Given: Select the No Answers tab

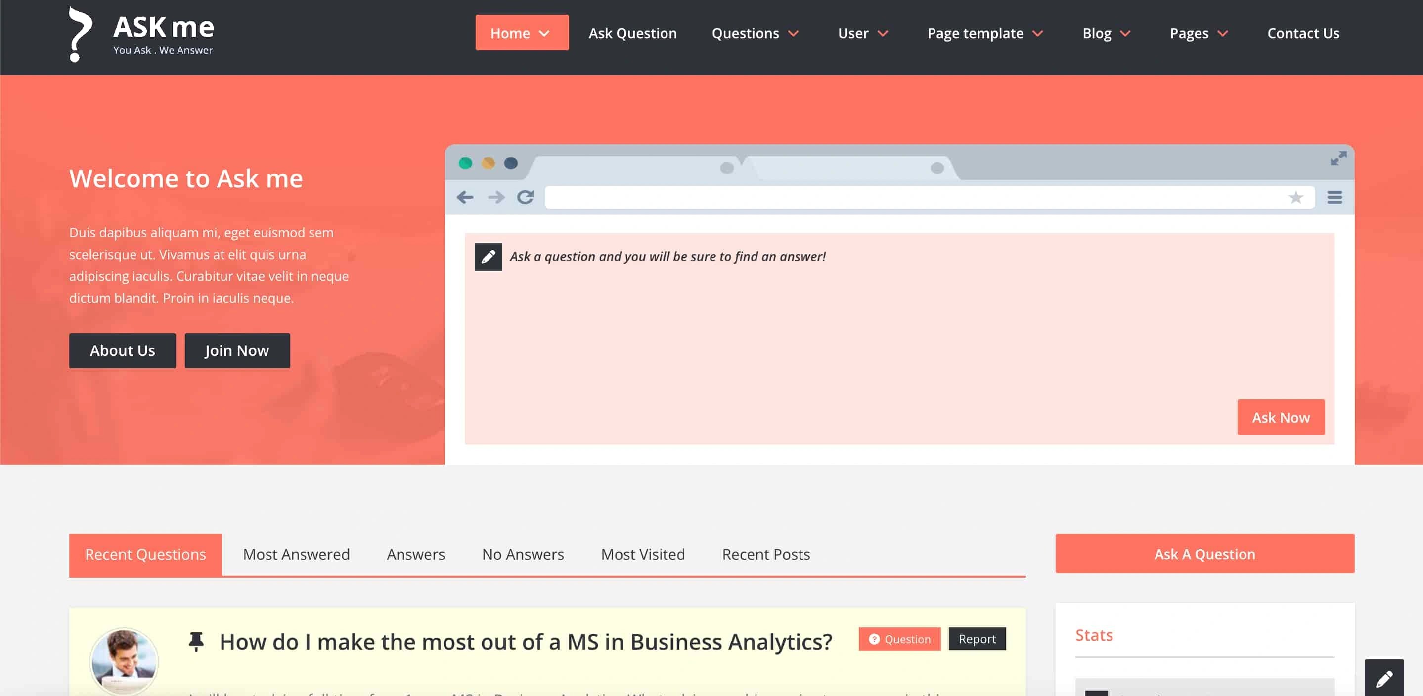Looking at the screenshot, I should 523,554.
